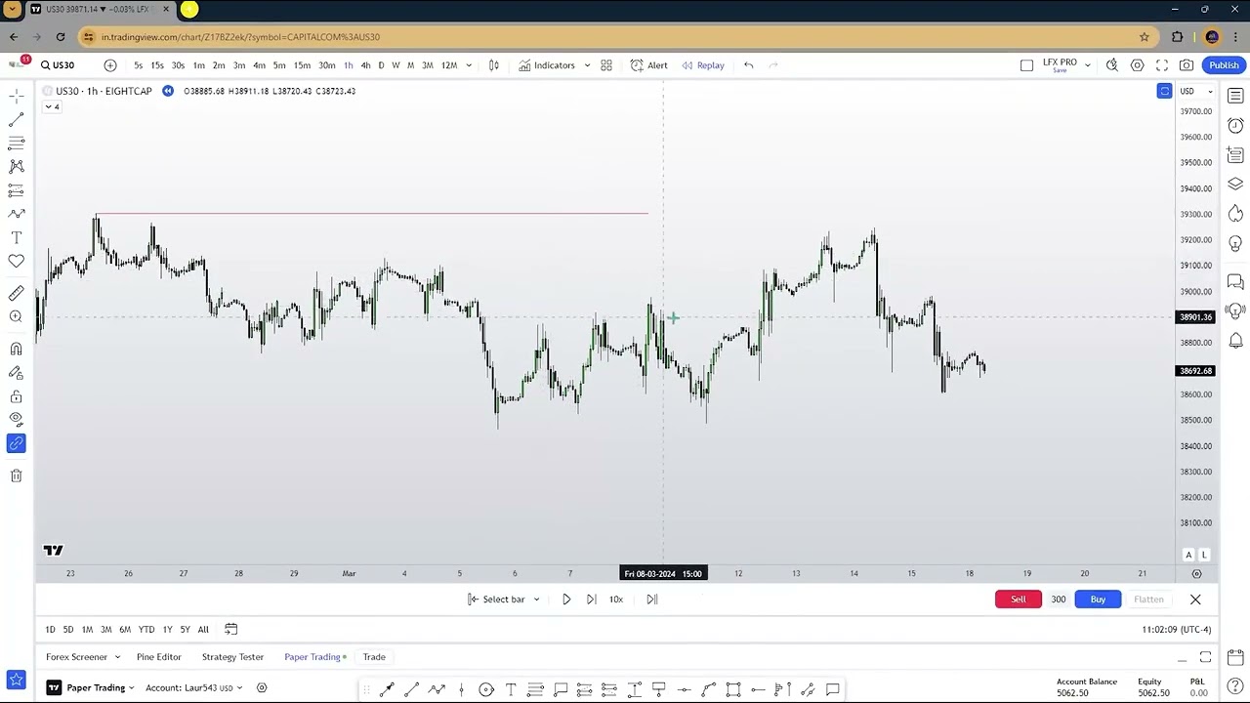Expand Indicators favorites dropdown arrow

point(587,65)
